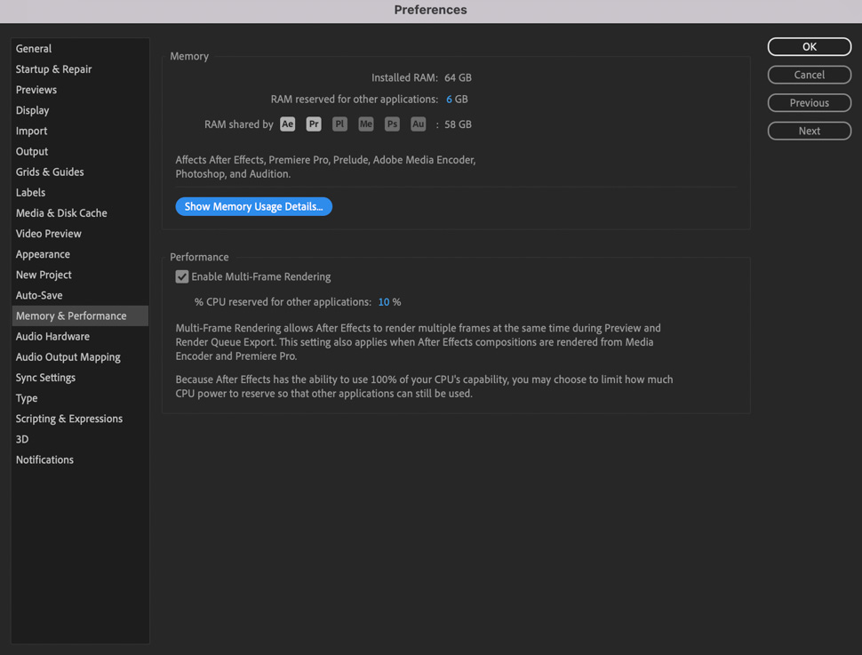The image size is (862, 655).
Task: Open 3D preferences
Action: pyautogui.click(x=80, y=439)
